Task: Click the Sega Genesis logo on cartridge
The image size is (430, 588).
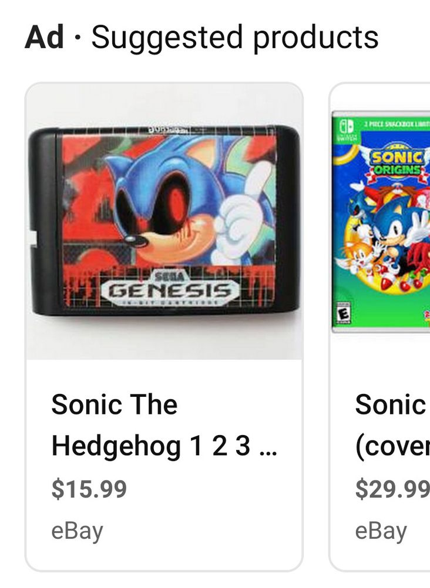Action: click(170, 288)
